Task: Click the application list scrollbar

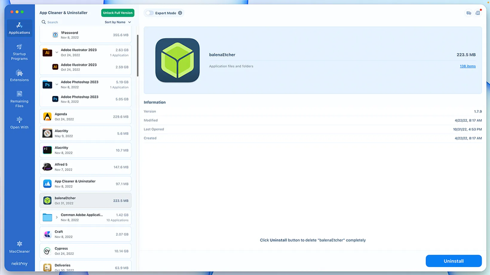Action: pos(138,56)
